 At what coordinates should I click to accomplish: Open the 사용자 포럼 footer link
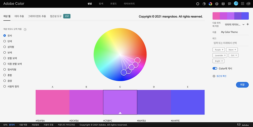pyautogui.click(x=48, y=125)
